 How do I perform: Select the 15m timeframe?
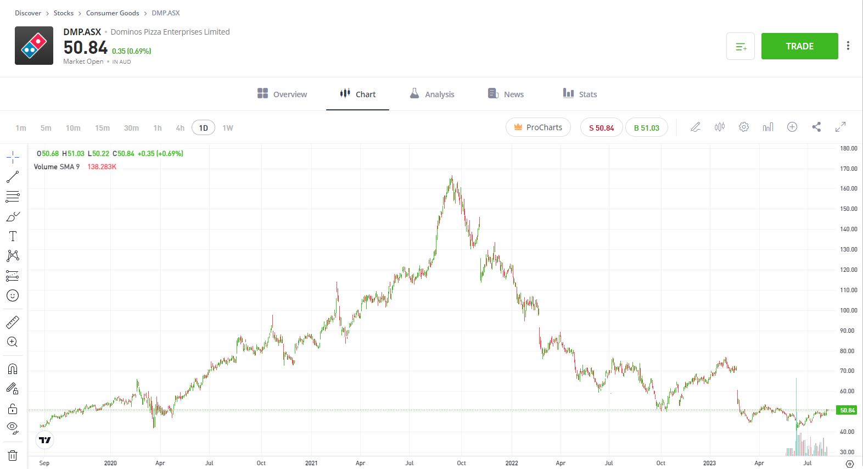102,128
